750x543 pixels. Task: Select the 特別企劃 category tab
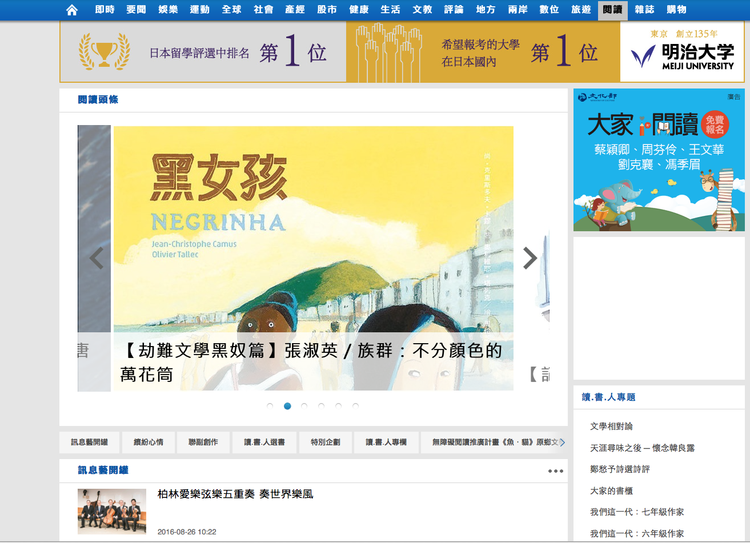point(326,442)
